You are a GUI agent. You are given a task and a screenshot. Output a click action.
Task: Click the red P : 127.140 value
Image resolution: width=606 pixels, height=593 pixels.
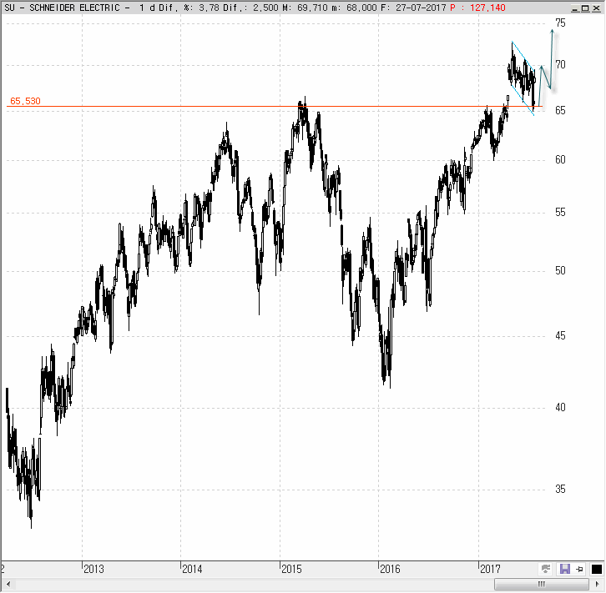click(x=477, y=8)
